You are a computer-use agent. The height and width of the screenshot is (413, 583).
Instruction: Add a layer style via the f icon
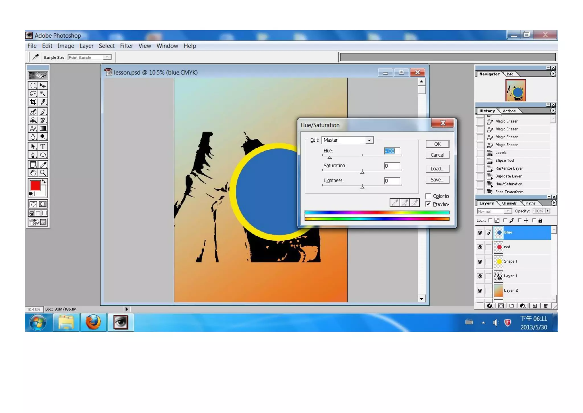coord(490,306)
